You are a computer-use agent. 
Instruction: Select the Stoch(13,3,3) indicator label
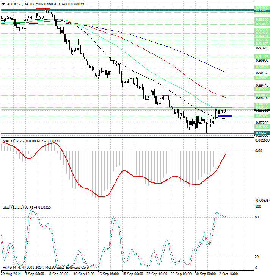click(x=13, y=207)
